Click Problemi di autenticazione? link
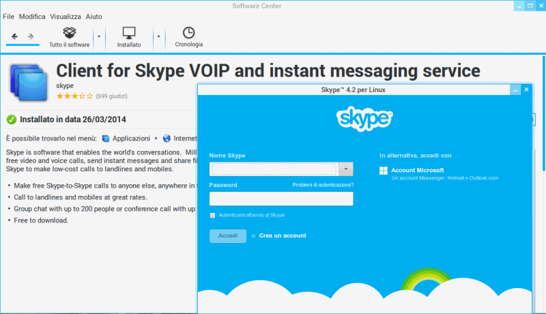The height and width of the screenshot is (314, 546). coord(323,185)
